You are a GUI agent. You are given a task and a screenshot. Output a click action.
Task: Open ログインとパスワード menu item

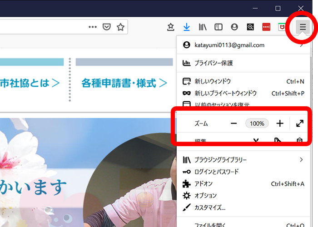(243, 172)
